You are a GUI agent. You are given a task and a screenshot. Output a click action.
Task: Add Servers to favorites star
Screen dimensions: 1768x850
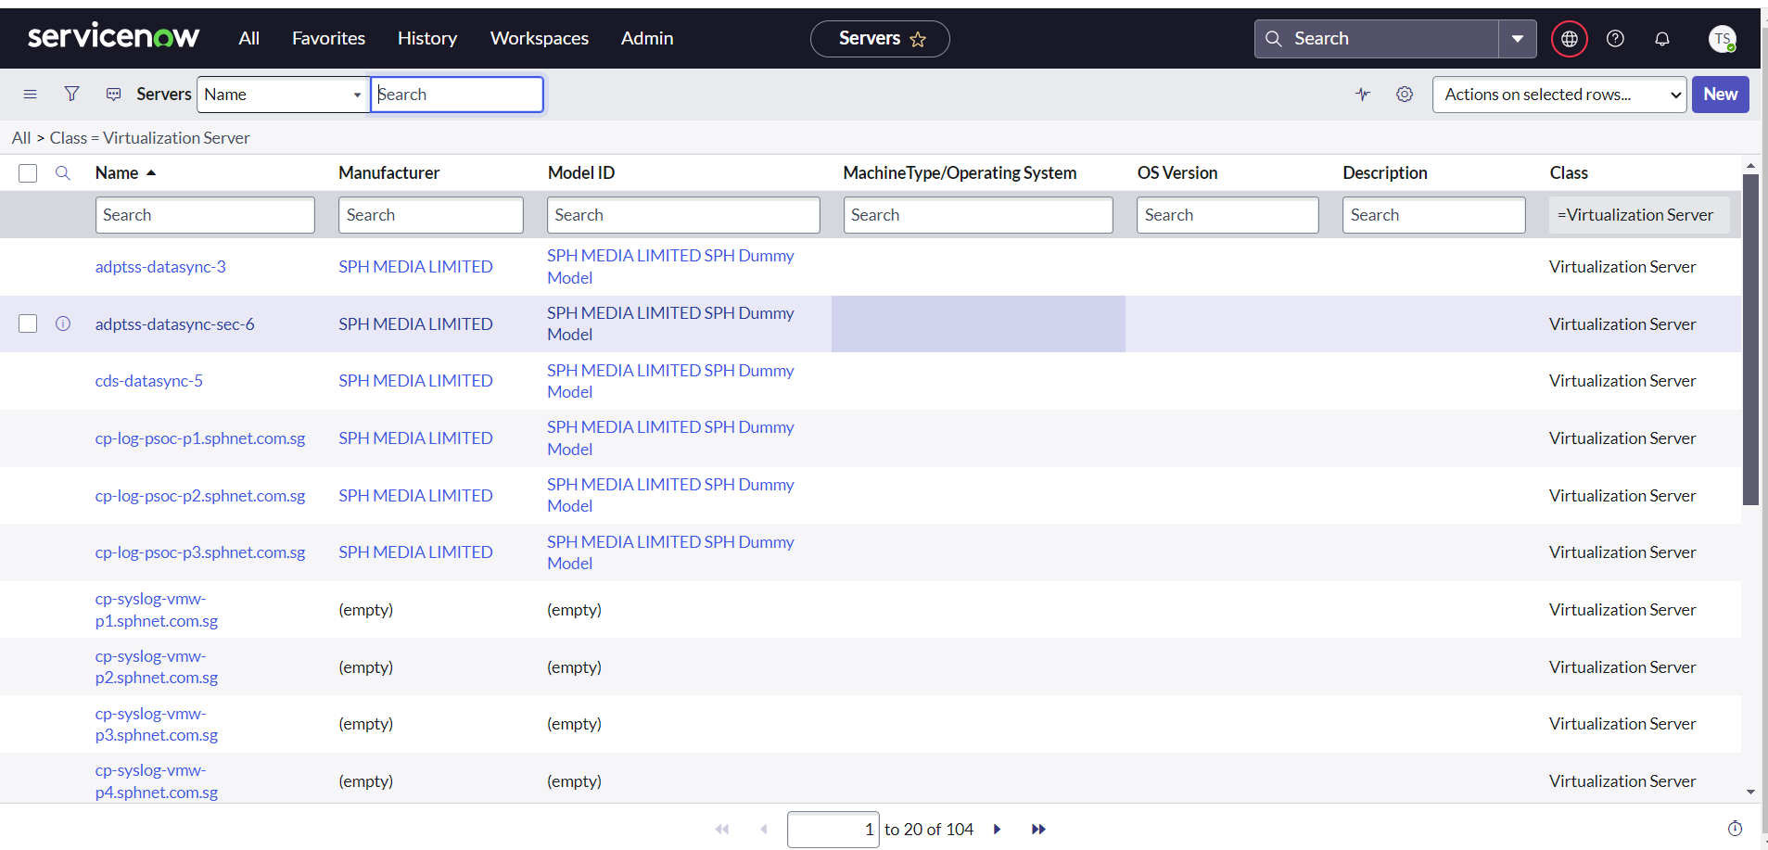[918, 39]
